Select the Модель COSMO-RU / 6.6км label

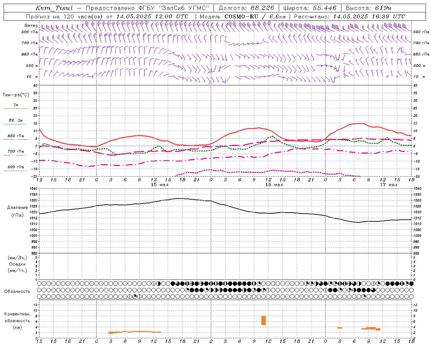click(243, 16)
